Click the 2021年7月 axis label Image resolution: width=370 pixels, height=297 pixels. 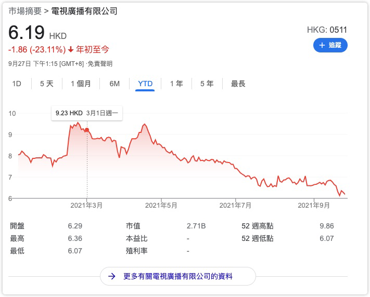tap(235, 206)
